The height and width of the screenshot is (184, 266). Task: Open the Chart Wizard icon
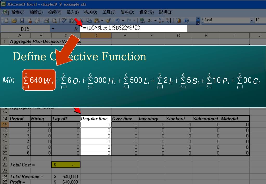(179, 20)
